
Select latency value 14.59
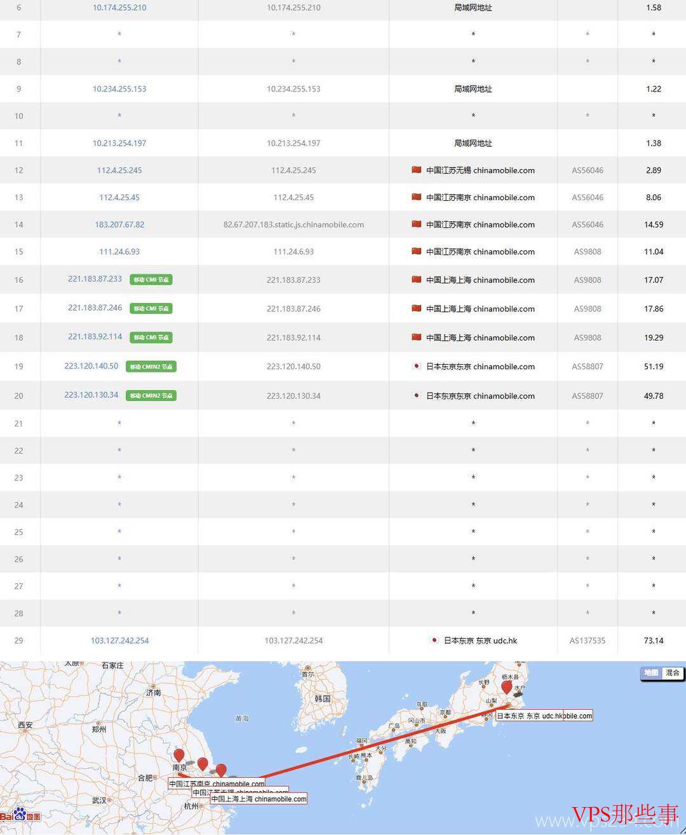(654, 224)
